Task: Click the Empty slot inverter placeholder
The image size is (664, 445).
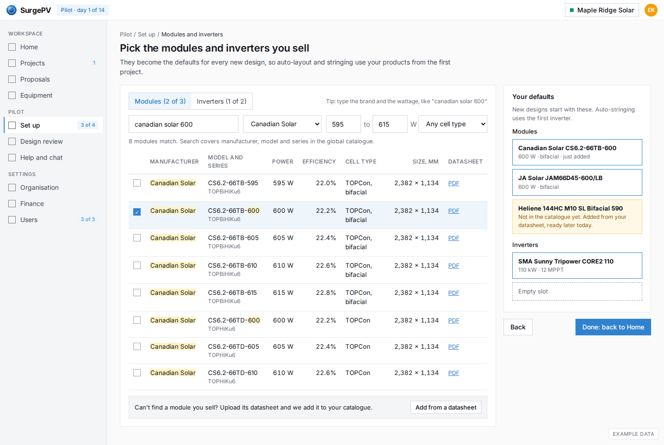Action: pos(577,292)
